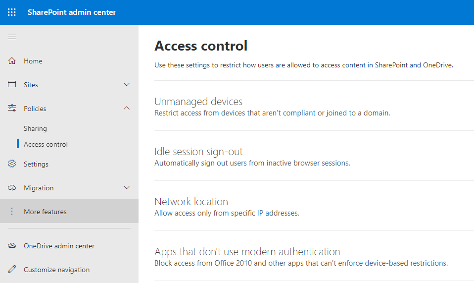Collapse navigation with the hamburger icon
Screen dimensions: 474x283
(x=12, y=37)
